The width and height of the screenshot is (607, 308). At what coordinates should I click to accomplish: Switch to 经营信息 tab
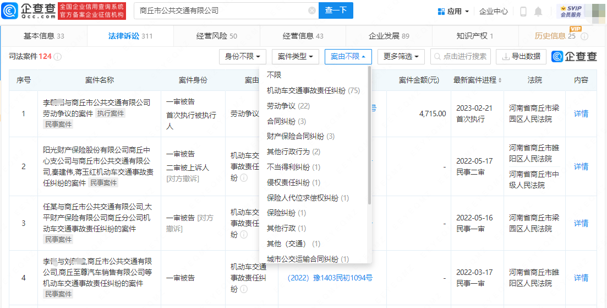click(x=303, y=36)
